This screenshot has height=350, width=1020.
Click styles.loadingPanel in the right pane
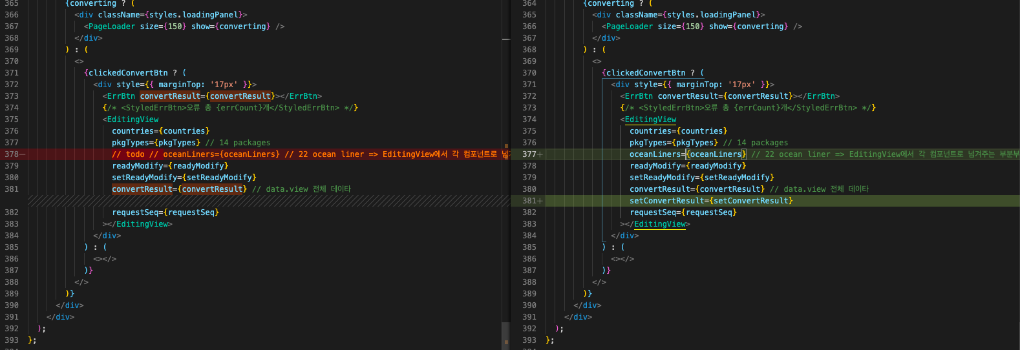tap(722, 15)
